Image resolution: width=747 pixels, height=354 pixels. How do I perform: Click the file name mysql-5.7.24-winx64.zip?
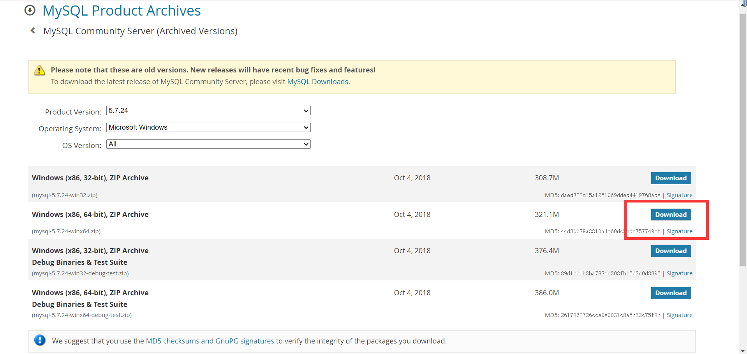point(66,231)
